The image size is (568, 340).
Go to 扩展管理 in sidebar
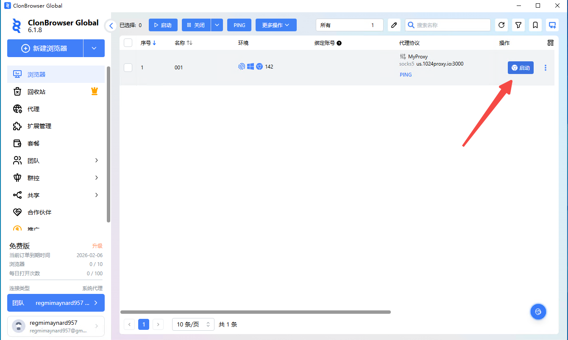coord(39,126)
